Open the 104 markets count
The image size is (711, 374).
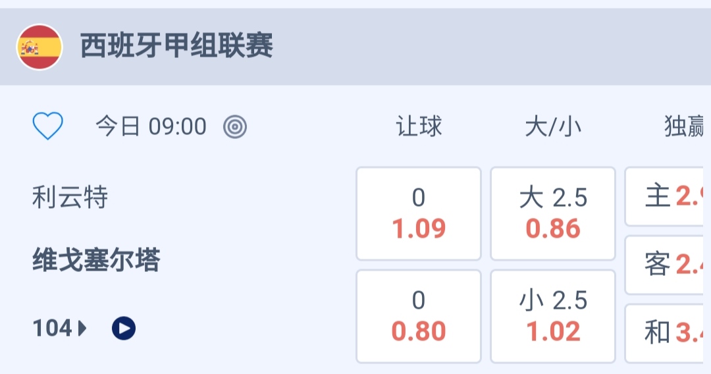53,328
